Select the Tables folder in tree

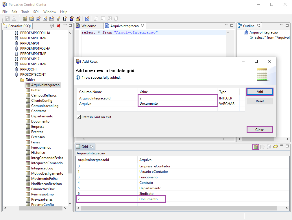point(30,80)
